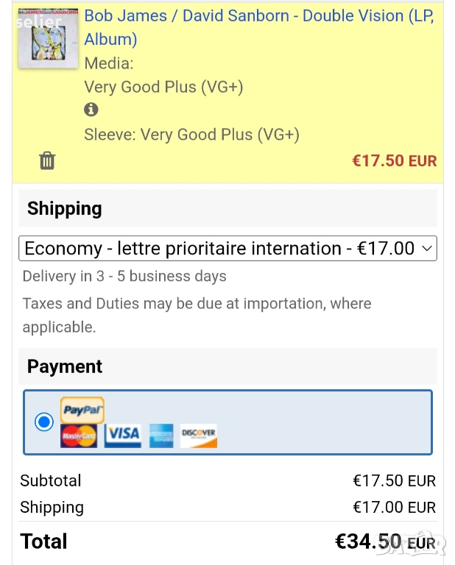Click the Sleeve: Very Good Plus text
This screenshot has width=455, height=565.
pos(191,135)
